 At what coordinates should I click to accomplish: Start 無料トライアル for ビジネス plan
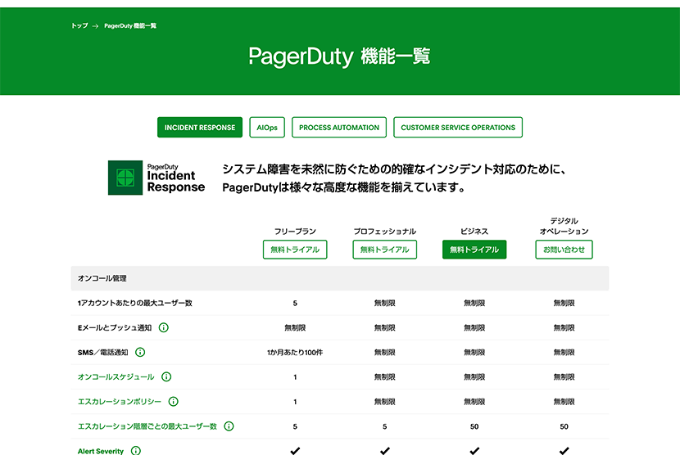tap(474, 250)
